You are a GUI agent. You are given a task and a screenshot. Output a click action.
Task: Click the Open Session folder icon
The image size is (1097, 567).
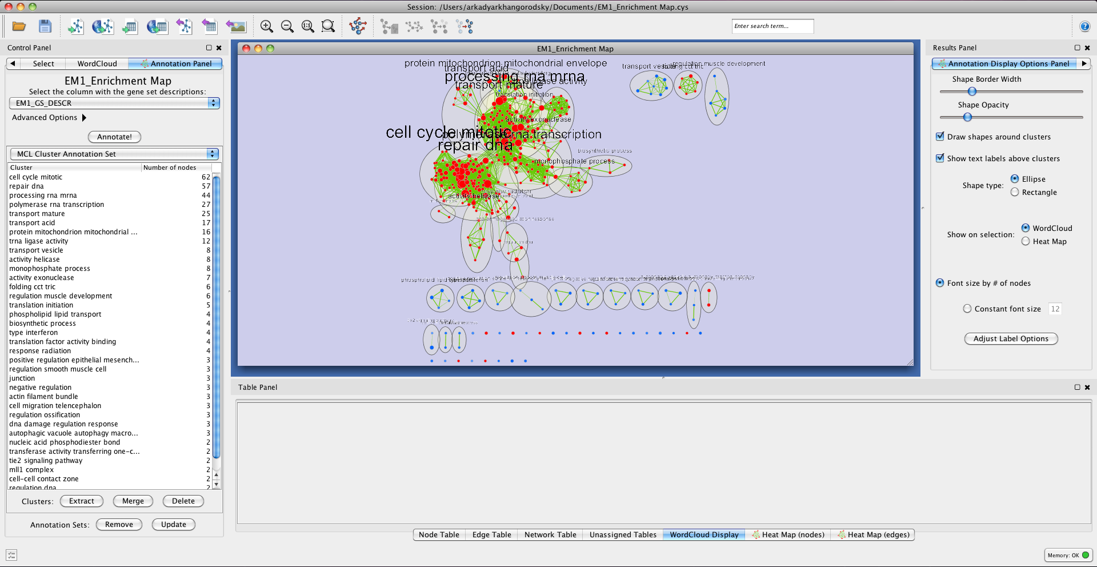click(19, 26)
